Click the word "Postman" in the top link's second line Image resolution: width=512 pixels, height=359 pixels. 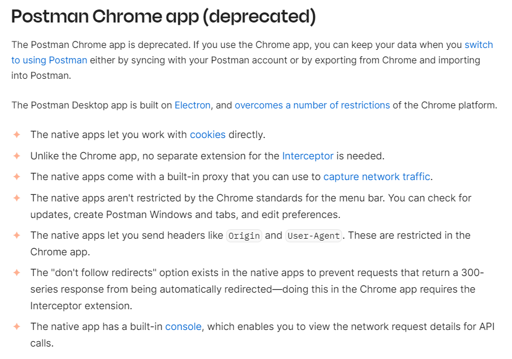pos(68,60)
